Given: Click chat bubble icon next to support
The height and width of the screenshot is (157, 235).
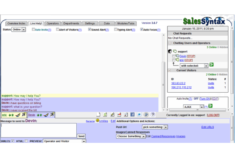Looking at the screenshot, I should click(x=175, y=51).
